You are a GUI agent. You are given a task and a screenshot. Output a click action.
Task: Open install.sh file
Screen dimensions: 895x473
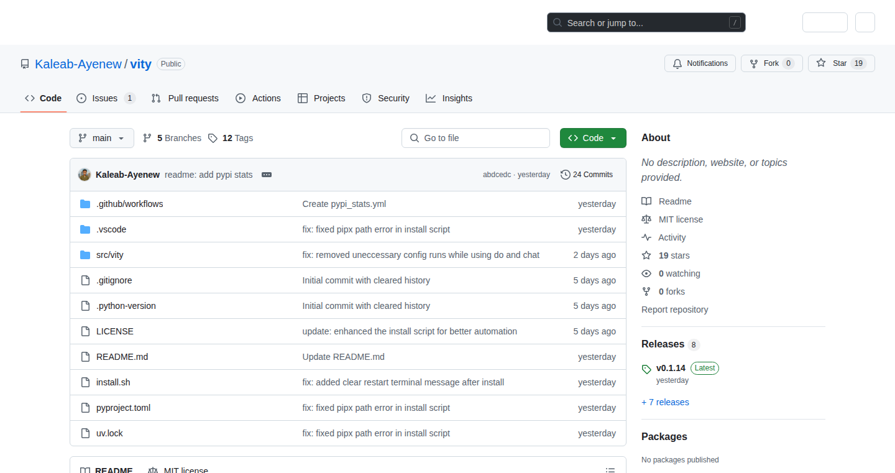click(x=113, y=382)
